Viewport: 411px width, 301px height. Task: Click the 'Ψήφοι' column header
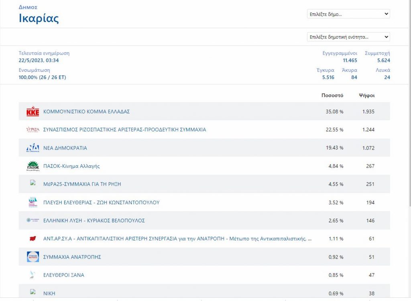pyautogui.click(x=366, y=96)
